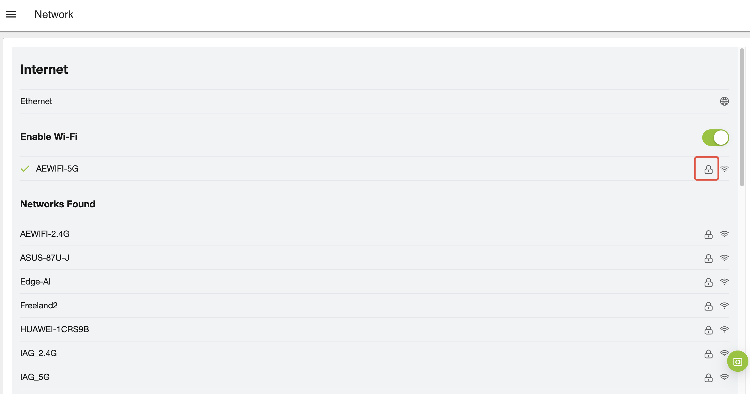Image resolution: width=750 pixels, height=394 pixels.
Task: Disable the Enable Wi-Fi toggle
Action: (715, 137)
